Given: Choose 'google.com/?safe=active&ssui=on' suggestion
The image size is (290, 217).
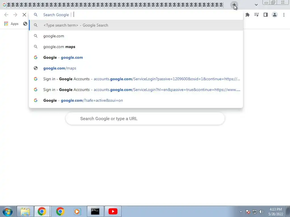Looking at the screenshot, I should (x=136, y=100).
